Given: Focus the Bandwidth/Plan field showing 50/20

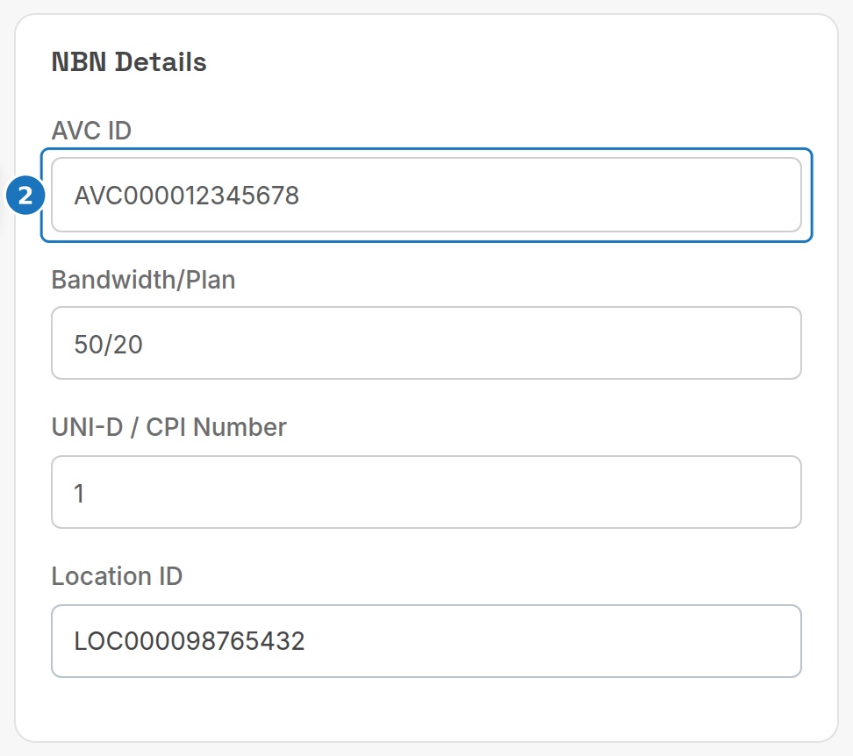Looking at the screenshot, I should (426, 343).
